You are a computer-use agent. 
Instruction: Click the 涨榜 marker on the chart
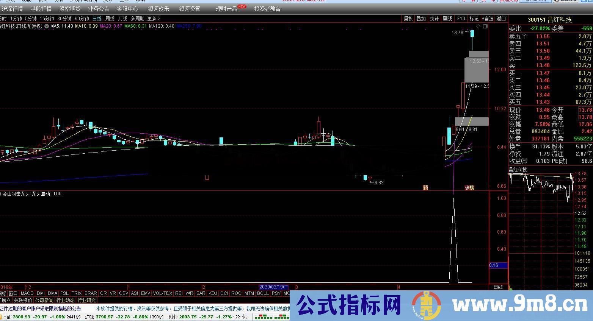click(469, 187)
